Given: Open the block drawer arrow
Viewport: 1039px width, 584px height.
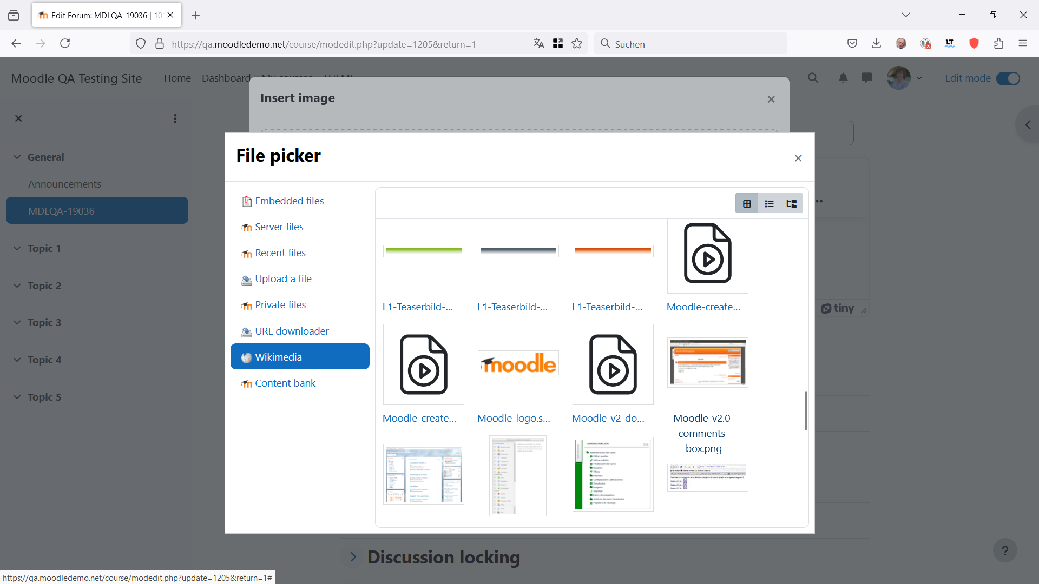Looking at the screenshot, I should (1028, 125).
